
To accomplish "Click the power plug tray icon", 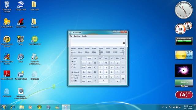I will (x=177, y=107).
